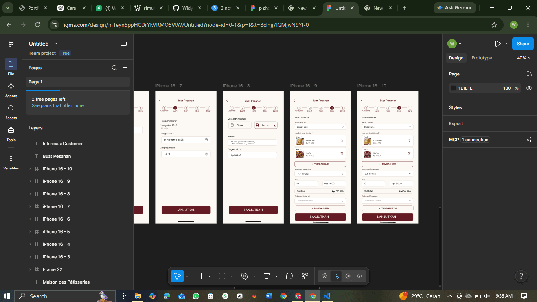Image resolution: width=537 pixels, height=302 pixels.
Task: Open the Actions tool in toolbar
Action: pos(305,276)
